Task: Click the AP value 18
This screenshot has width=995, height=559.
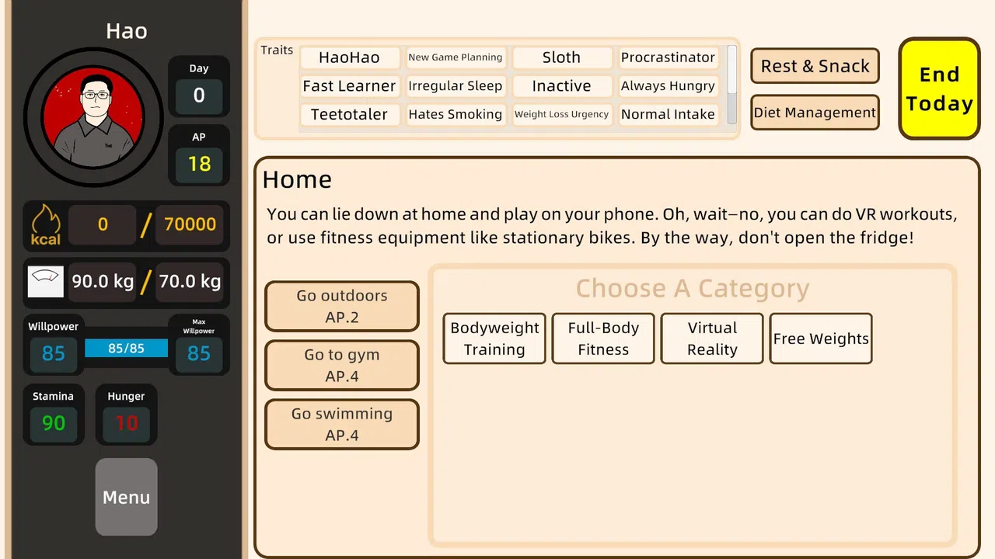Action: coord(199,164)
